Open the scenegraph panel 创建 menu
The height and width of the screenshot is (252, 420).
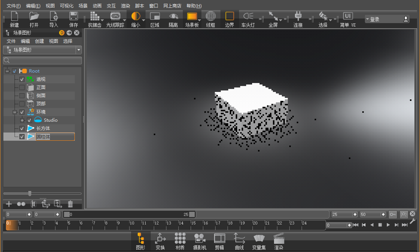click(x=40, y=41)
